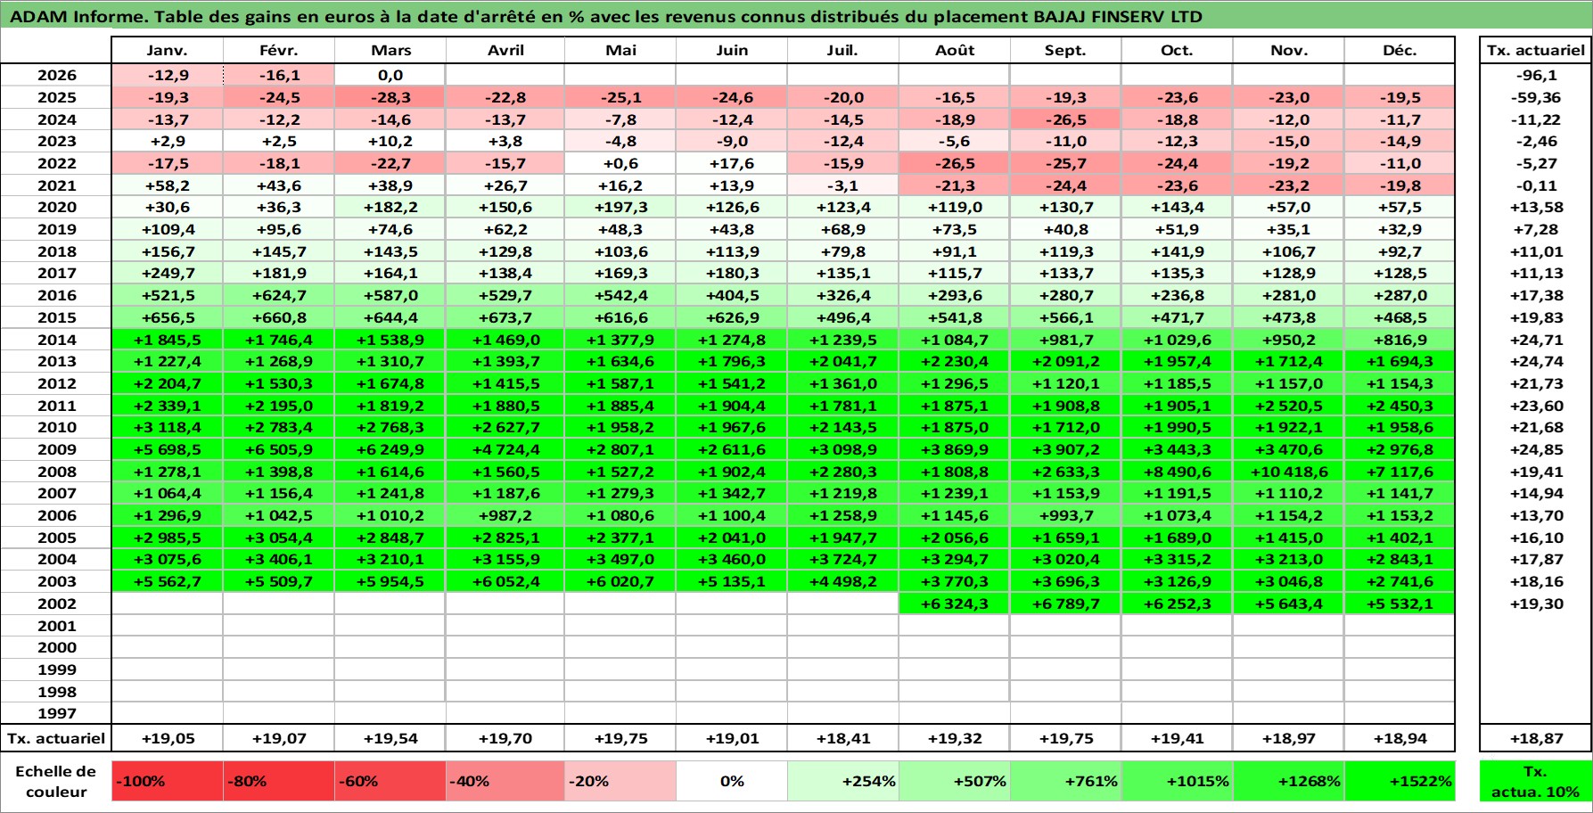1593x813 pixels.
Task: Select the 2002 year row label
Action: (56, 604)
